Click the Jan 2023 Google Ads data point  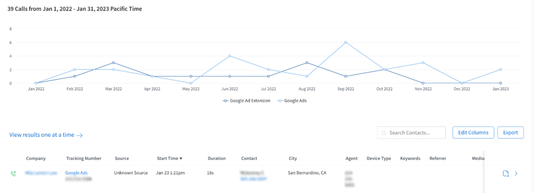click(x=501, y=69)
